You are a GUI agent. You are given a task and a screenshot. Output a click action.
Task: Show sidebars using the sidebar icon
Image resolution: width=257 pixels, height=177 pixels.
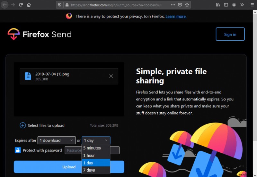[x=226, y=5]
